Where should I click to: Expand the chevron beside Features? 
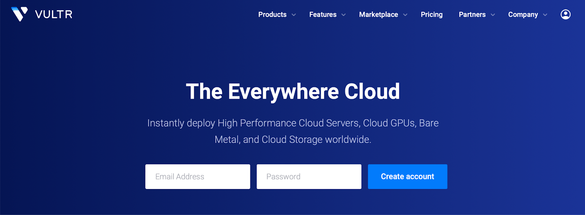point(343,15)
